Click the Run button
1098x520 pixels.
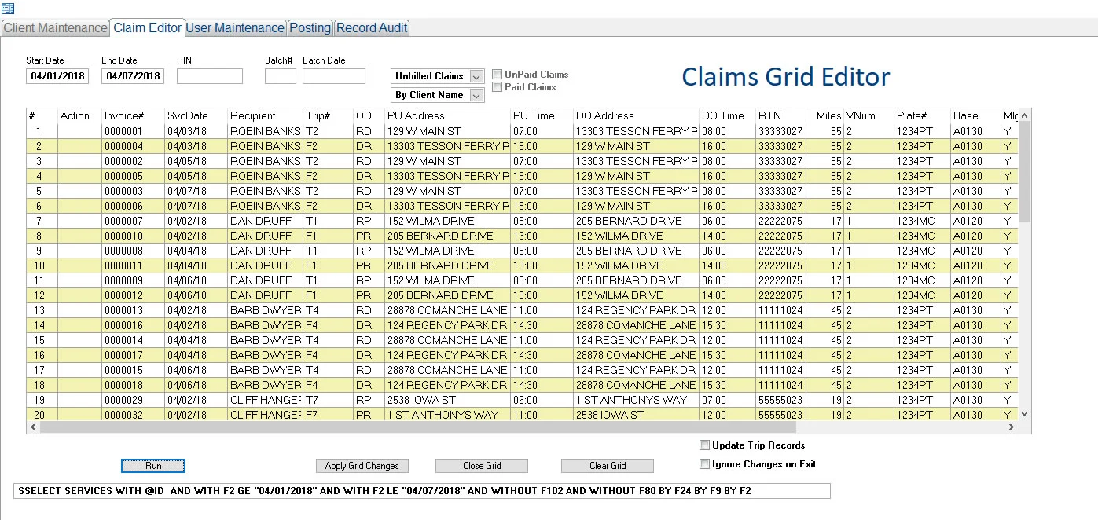point(153,466)
